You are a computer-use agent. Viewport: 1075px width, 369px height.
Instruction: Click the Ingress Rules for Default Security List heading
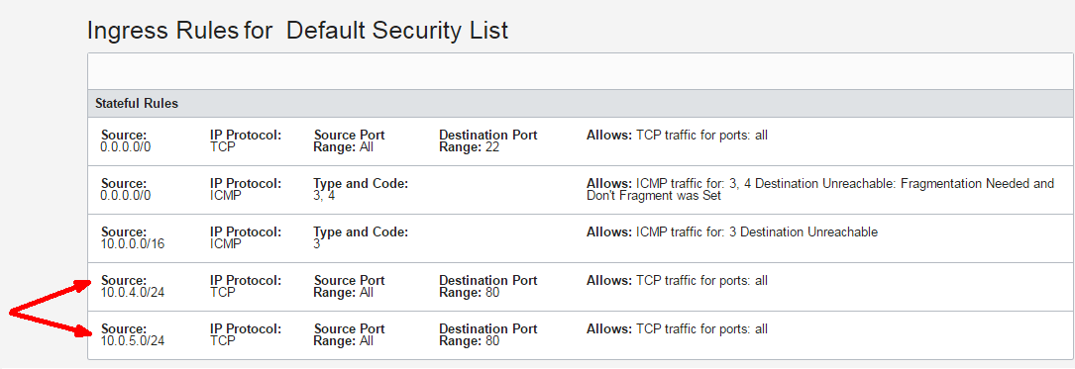(297, 30)
